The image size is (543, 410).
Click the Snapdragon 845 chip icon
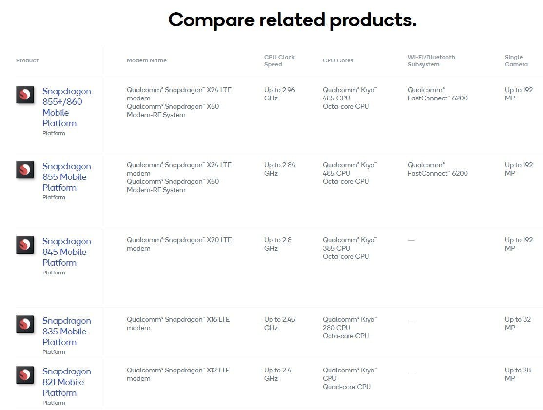[25, 245]
